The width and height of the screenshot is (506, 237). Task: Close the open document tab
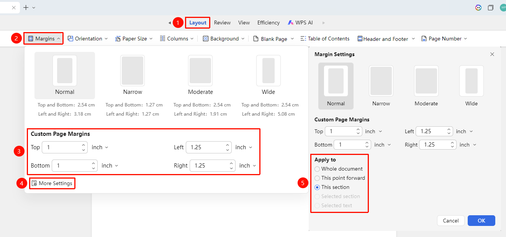[13, 8]
